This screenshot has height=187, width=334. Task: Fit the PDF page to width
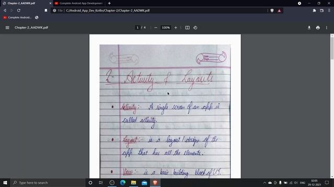187,28
